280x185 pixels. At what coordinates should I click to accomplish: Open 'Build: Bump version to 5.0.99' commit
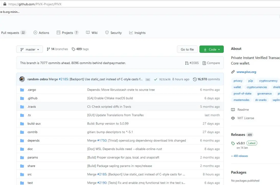point(108,124)
